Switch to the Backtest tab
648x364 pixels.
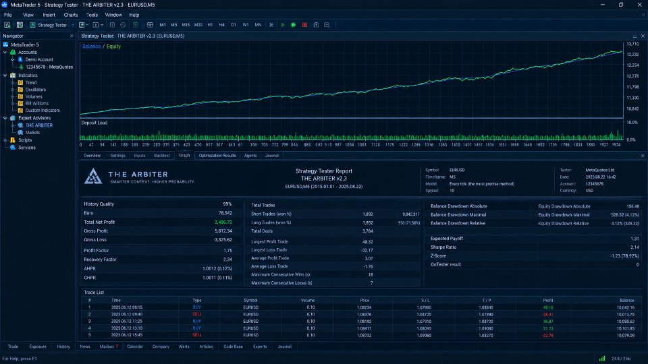161,156
